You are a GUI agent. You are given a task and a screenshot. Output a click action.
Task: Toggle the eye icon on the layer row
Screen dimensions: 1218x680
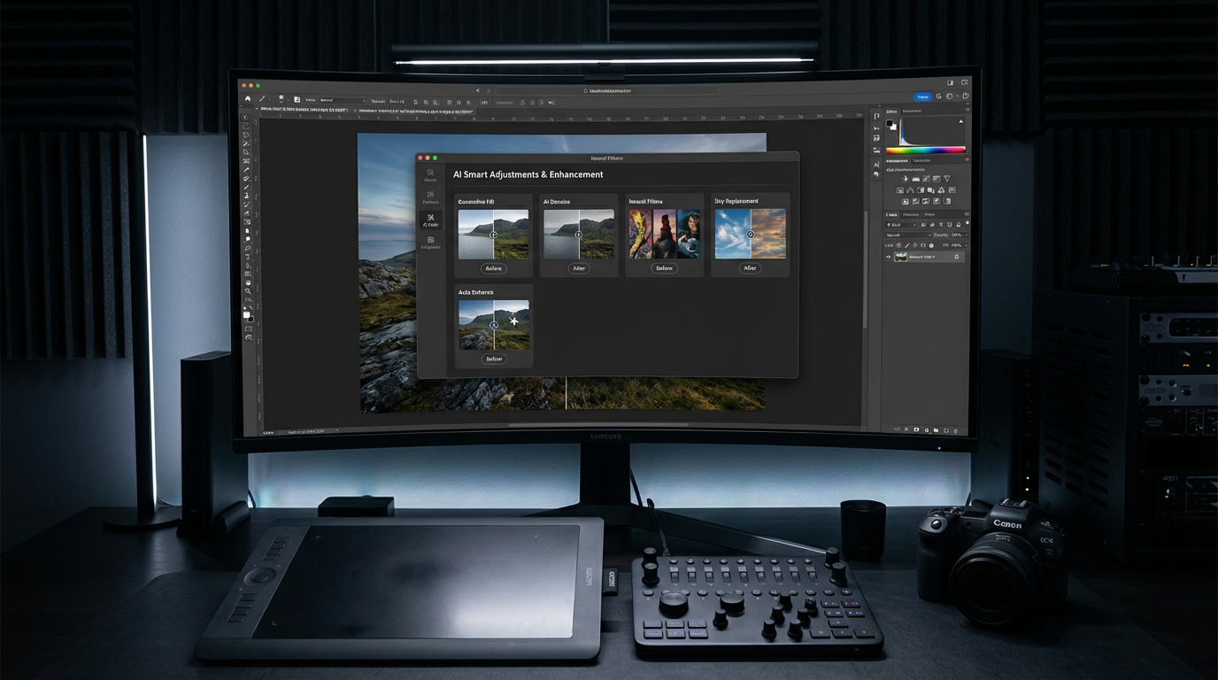point(889,257)
